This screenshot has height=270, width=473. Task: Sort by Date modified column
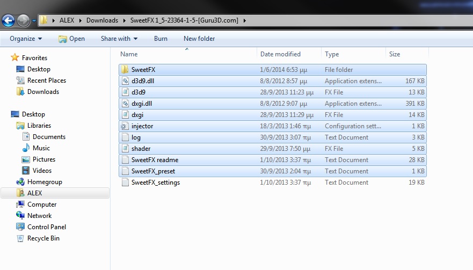pos(280,54)
